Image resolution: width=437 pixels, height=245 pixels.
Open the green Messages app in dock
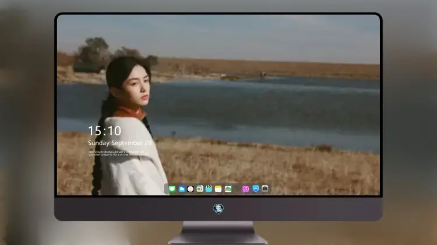pyautogui.click(x=172, y=189)
